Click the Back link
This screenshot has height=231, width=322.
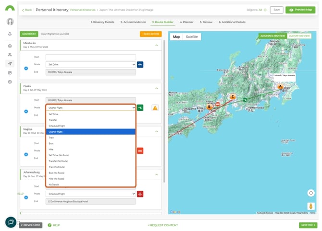point(27,10)
